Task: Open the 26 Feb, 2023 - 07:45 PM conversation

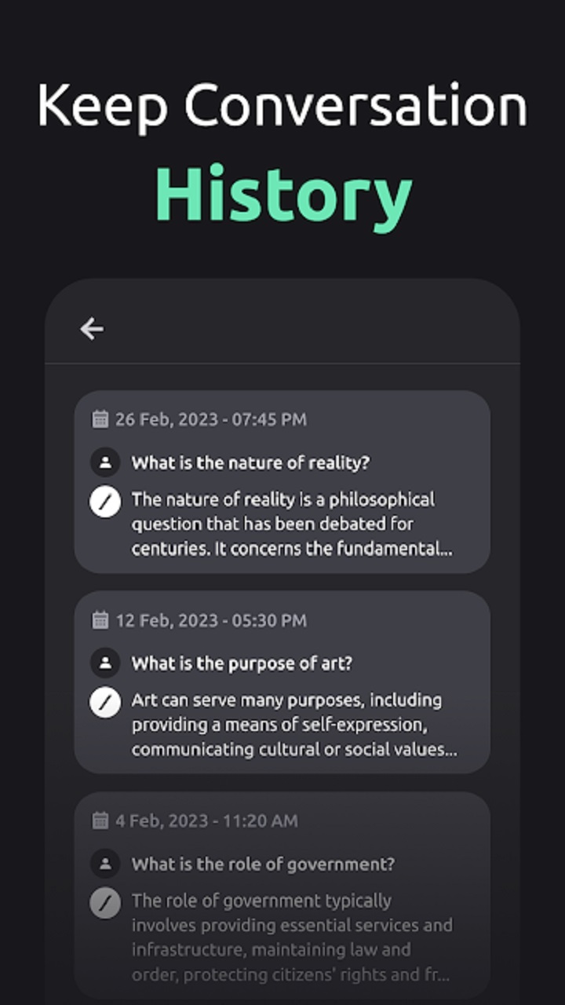Action: 282,481
